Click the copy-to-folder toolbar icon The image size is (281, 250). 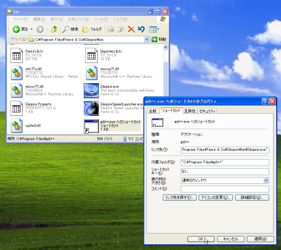(121, 29)
